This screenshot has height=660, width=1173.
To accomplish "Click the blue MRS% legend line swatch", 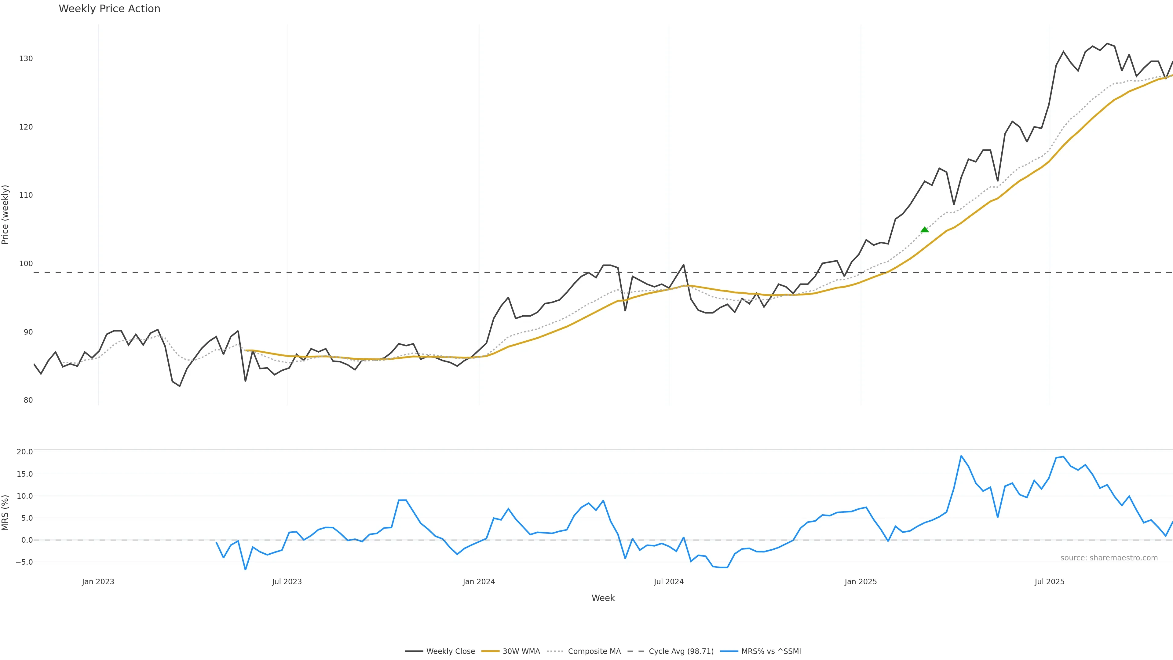I will tap(729, 651).
